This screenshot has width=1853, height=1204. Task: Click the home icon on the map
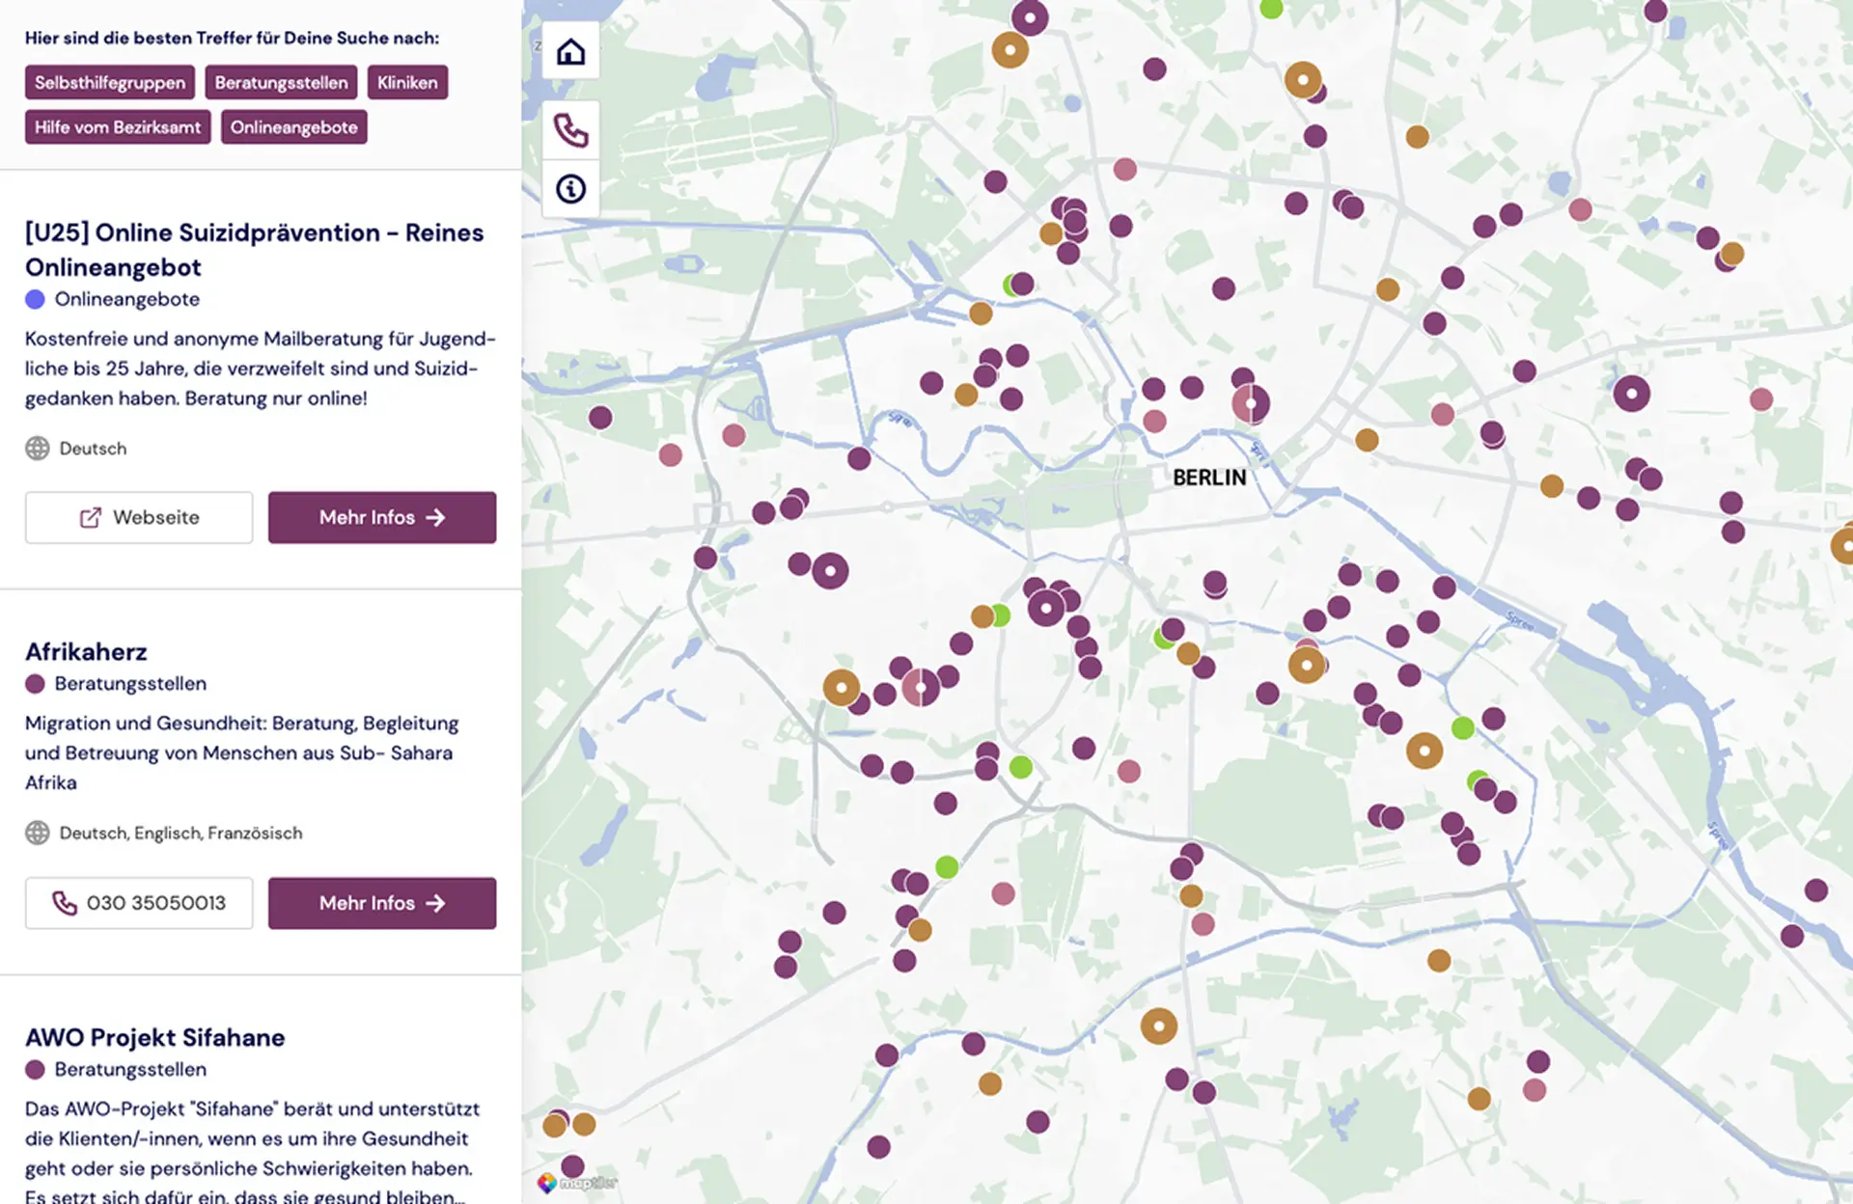click(570, 51)
